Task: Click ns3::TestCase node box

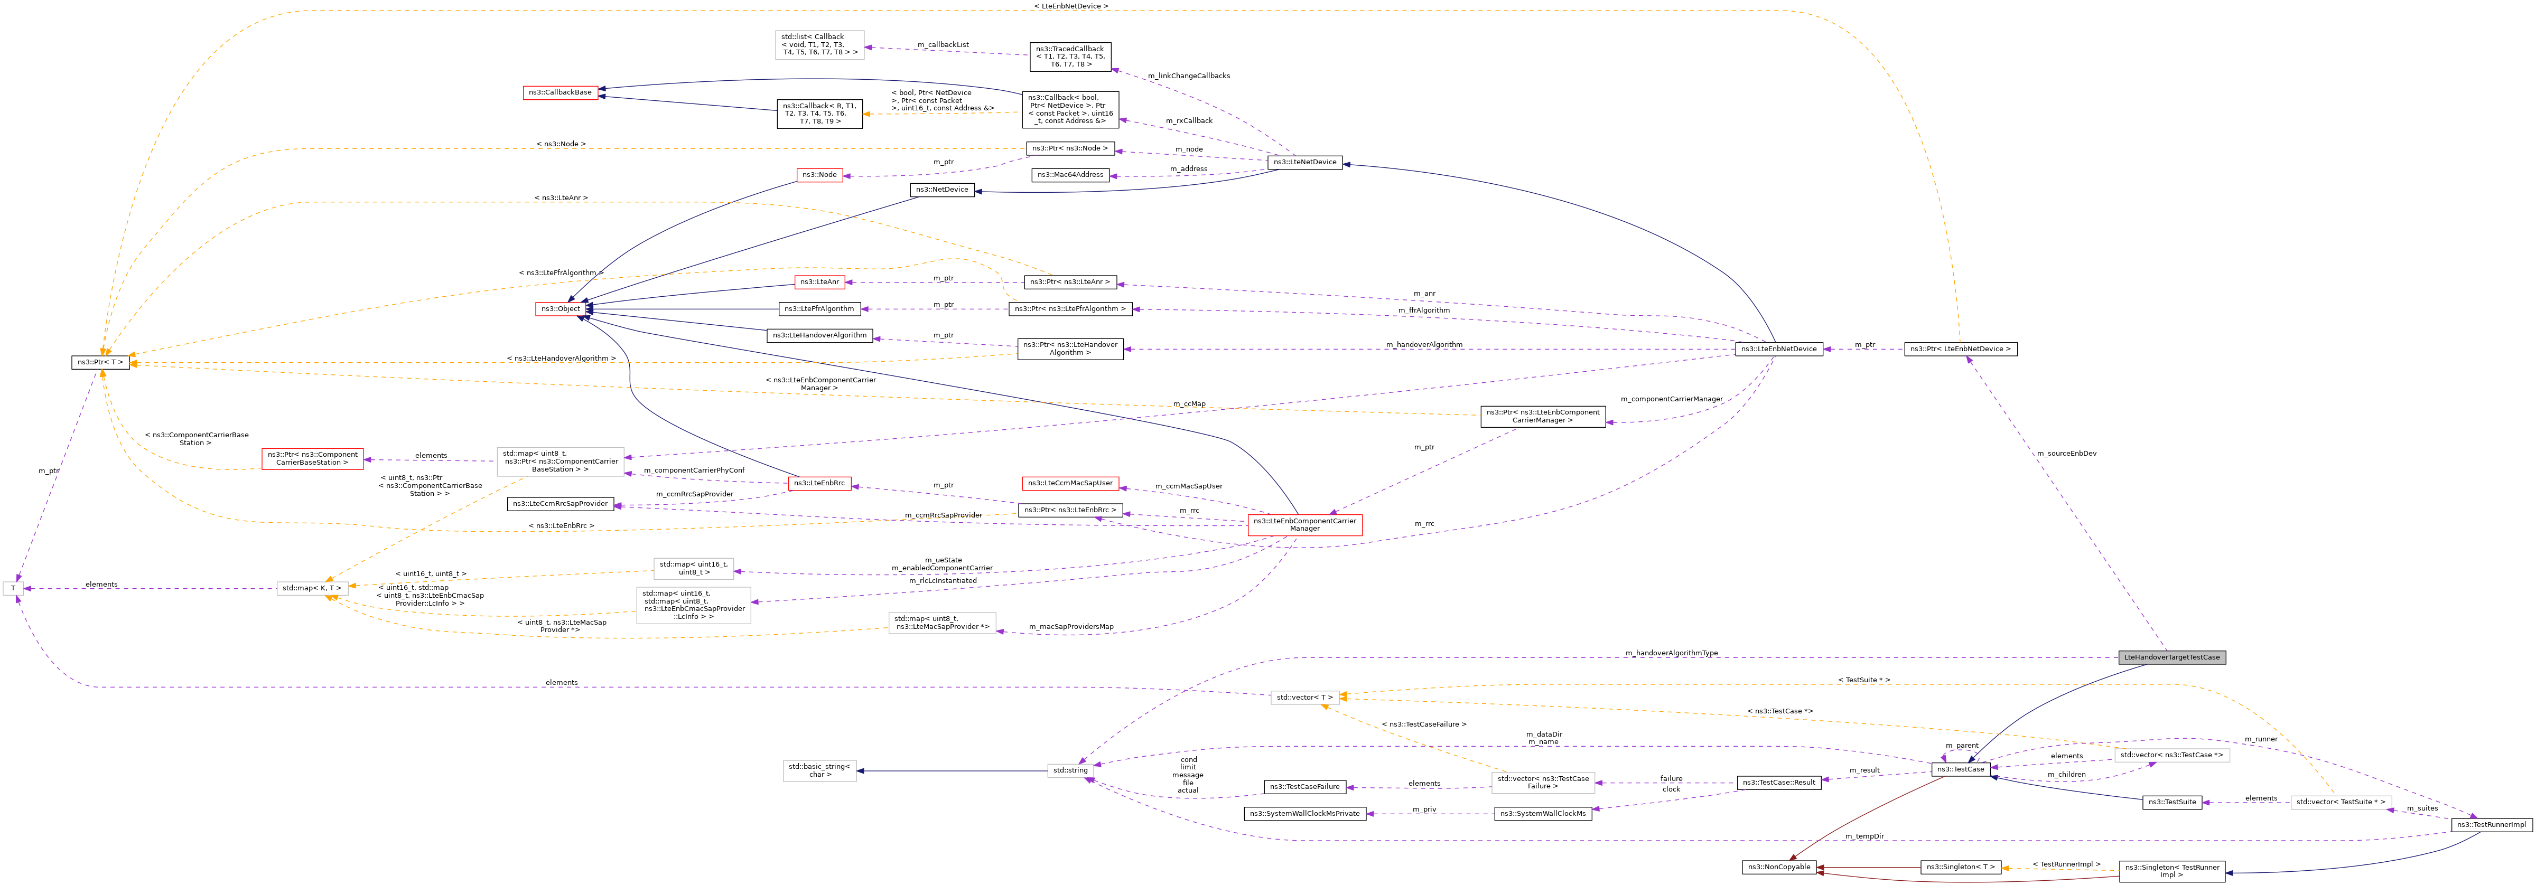Action: pos(1960,769)
